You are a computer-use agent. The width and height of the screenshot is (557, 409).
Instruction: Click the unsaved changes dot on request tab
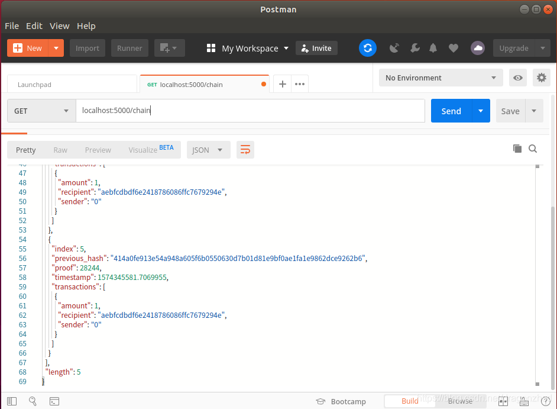tap(264, 84)
